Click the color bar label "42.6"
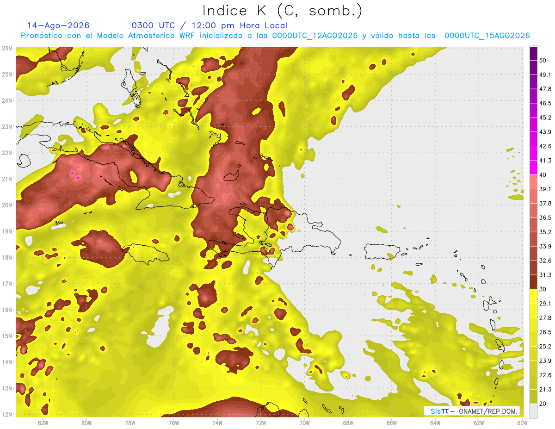Screen dimensions: 555x429 pyautogui.click(x=545, y=146)
